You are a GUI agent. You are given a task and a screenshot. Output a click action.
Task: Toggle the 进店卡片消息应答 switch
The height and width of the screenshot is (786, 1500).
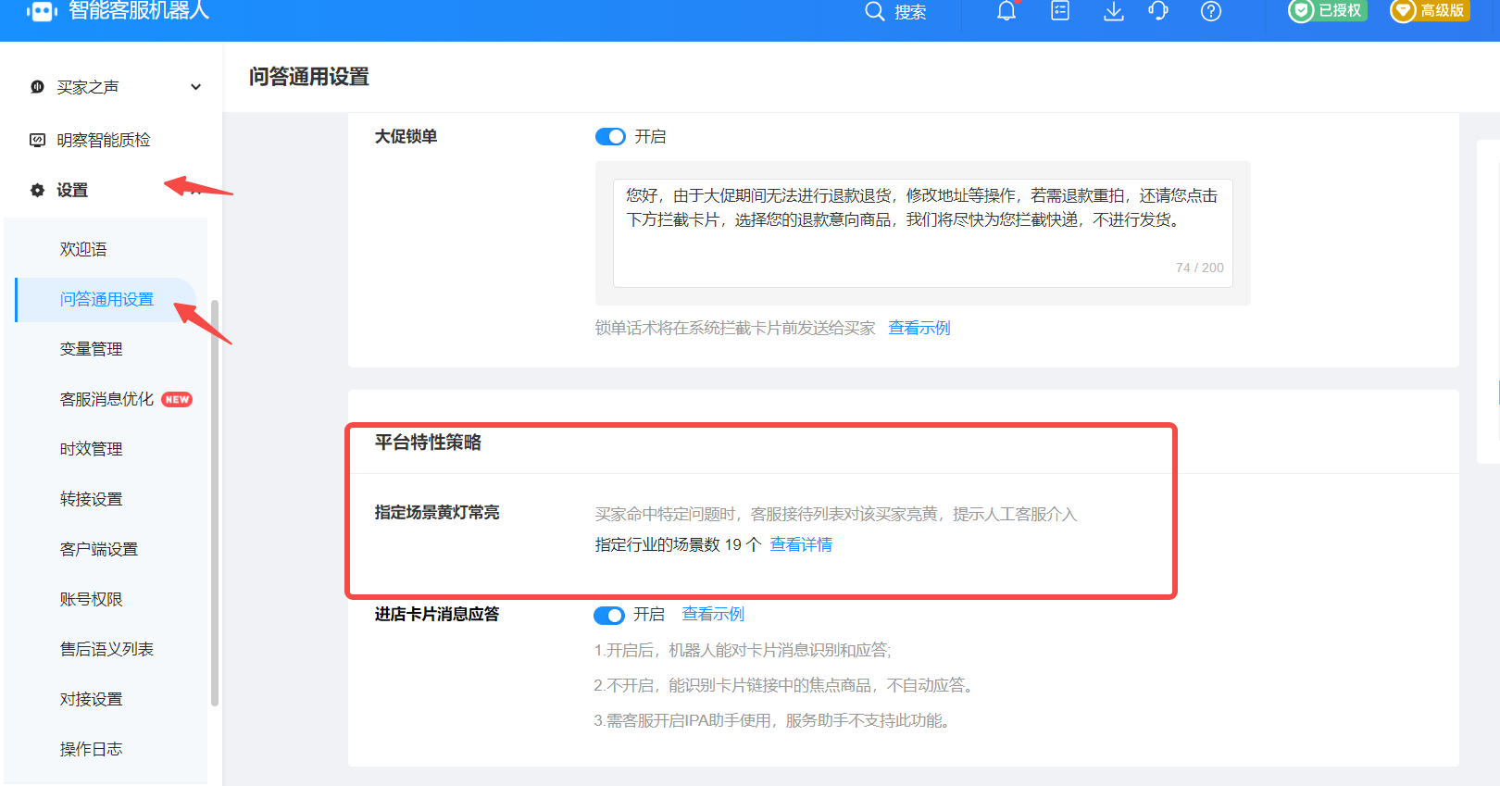point(609,616)
